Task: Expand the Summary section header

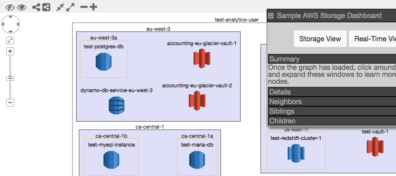Action: click(x=332, y=59)
